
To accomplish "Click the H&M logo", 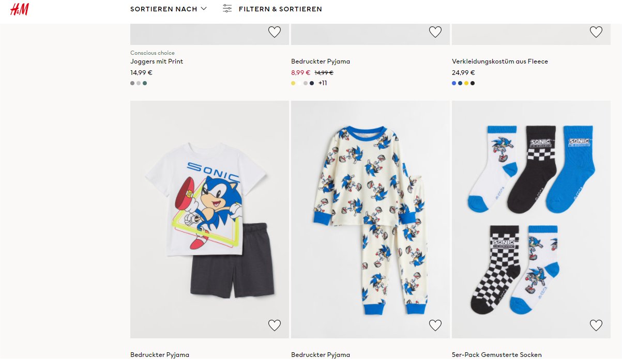I will coord(19,9).
